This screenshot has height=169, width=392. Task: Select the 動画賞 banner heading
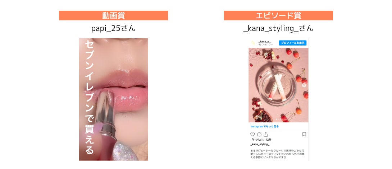click(114, 15)
